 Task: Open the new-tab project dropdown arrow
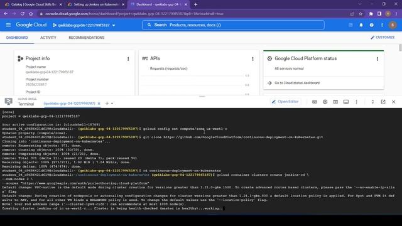click(112, 104)
